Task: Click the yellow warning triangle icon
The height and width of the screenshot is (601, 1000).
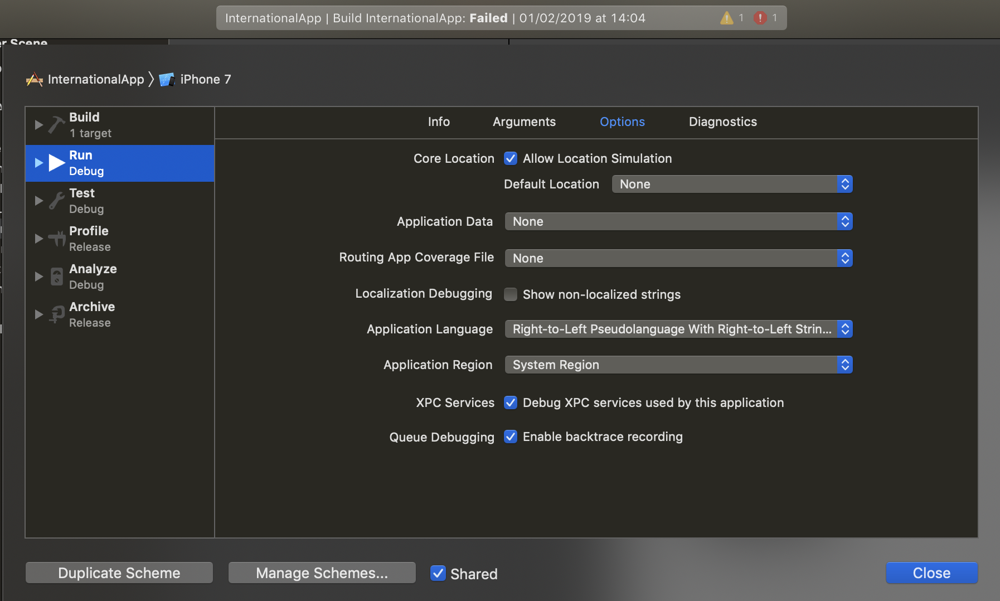Action: point(727,18)
